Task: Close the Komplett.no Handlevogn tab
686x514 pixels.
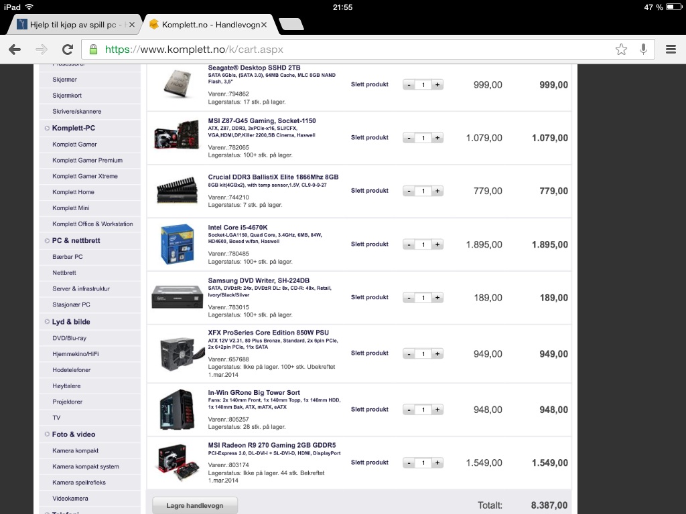Action: (264, 25)
